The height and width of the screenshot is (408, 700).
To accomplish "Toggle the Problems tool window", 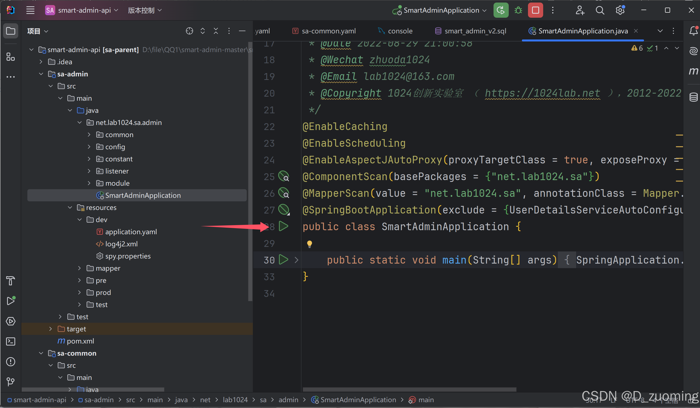I will pos(11,362).
